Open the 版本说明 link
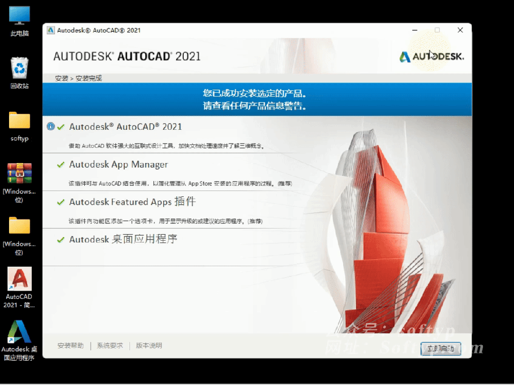 point(149,346)
